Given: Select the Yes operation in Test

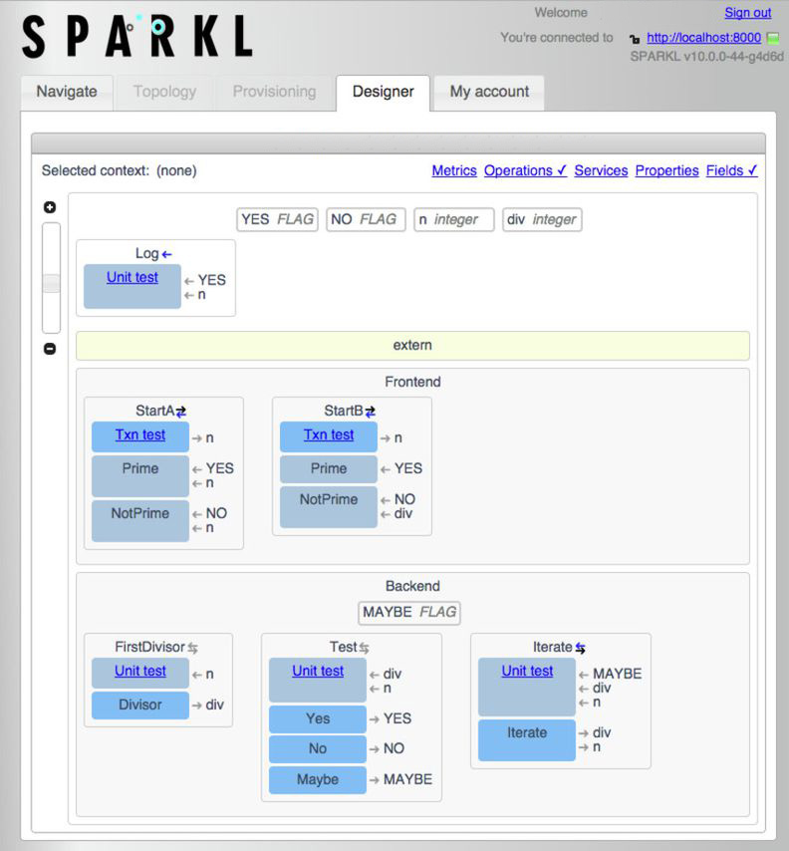Looking at the screenshot, I should pyautogui.click(x=318, y=719).
